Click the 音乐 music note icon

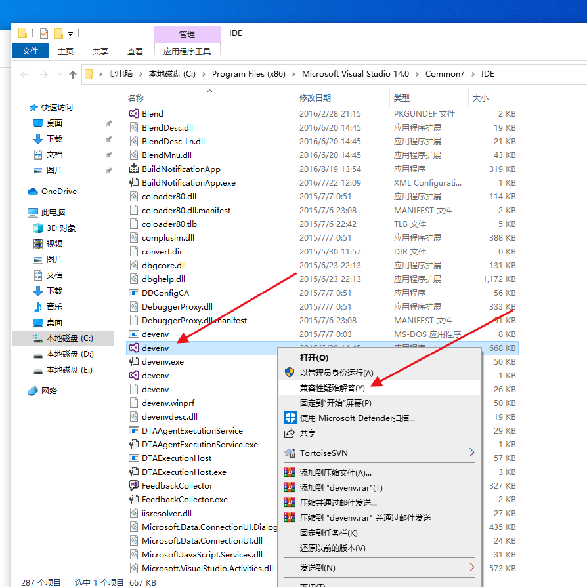(38, 306)
